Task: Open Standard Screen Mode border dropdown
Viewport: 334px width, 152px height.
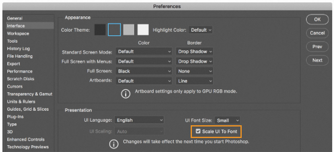Action: point(194,51)
